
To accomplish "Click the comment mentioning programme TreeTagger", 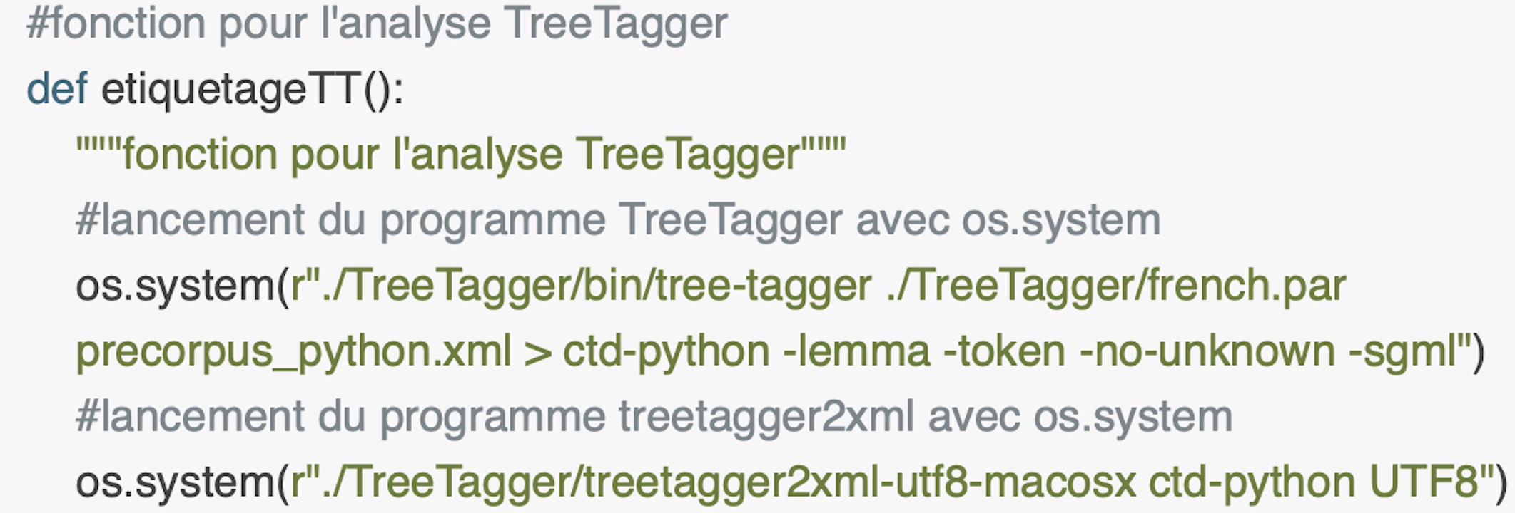I will tap(618, 221).
